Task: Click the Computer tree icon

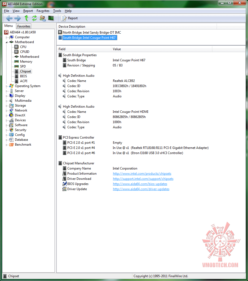Action: [11, 37]
